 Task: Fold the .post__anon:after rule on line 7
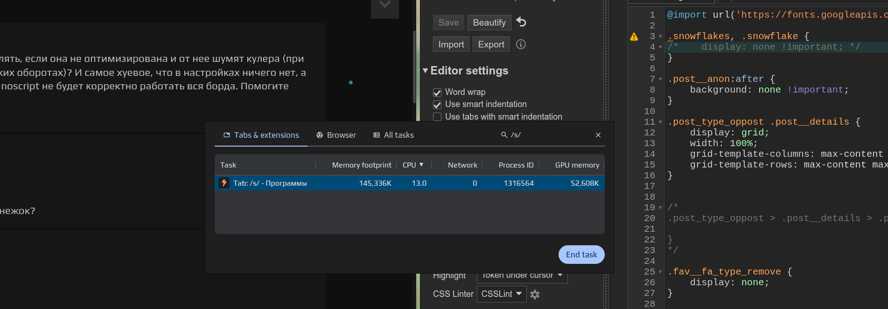click(660, 79)
